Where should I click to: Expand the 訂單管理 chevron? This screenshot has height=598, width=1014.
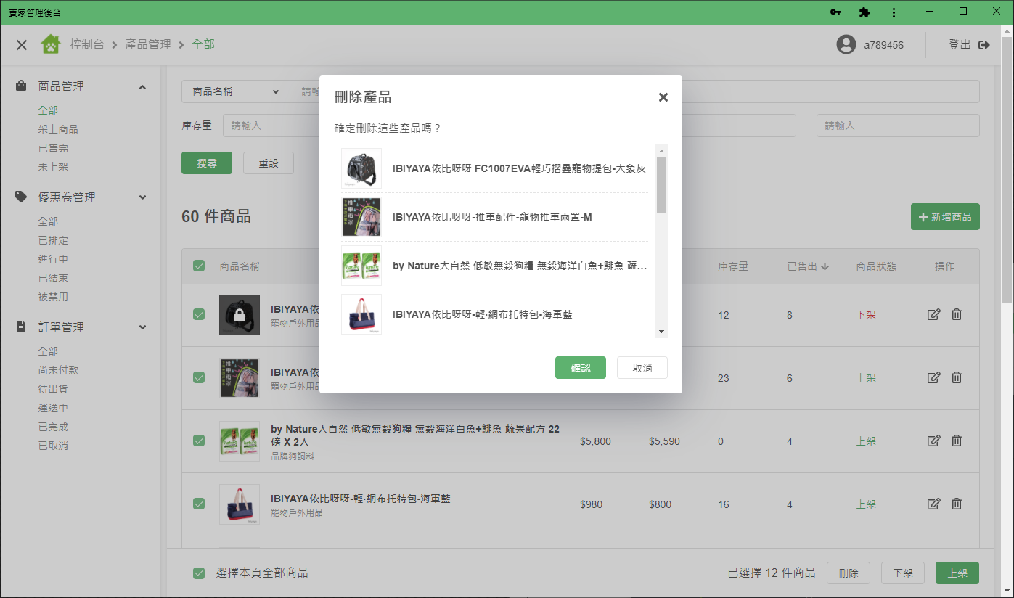coord(142,327)
